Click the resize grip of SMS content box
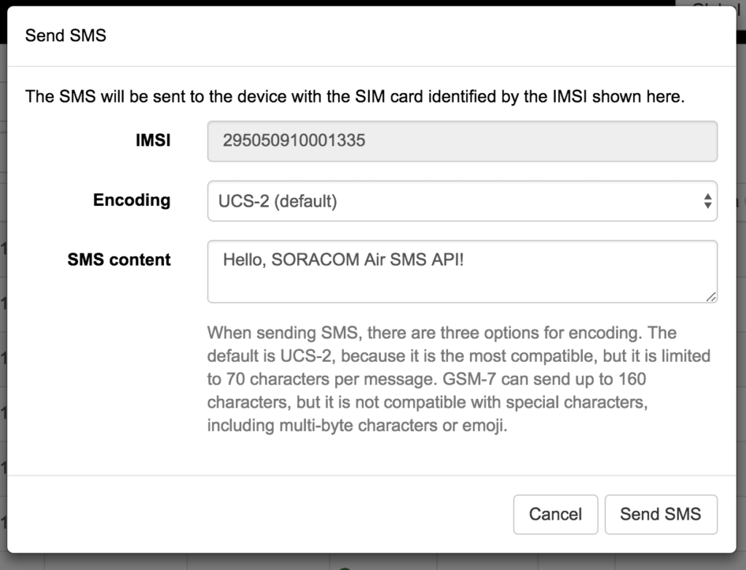 coord(710,296)
